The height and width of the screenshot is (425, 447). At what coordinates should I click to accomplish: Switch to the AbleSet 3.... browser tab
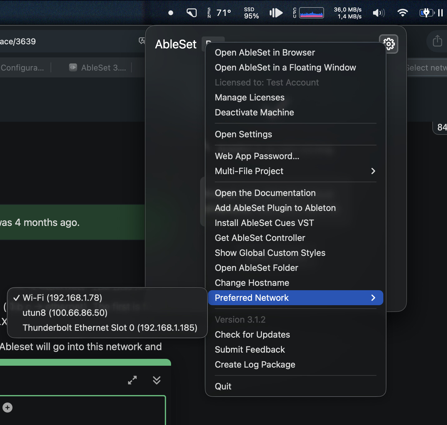pos(98,67)
